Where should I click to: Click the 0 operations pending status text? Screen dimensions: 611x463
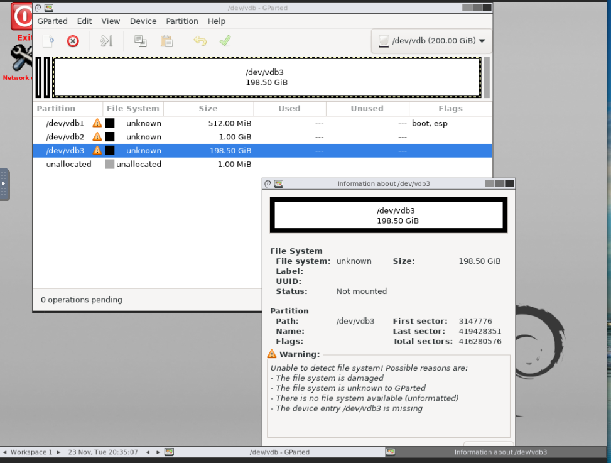point(82,300)
